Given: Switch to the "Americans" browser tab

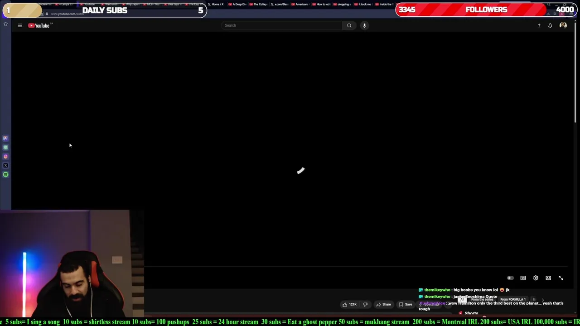Looking at the screenshot, I should [300, 4].
